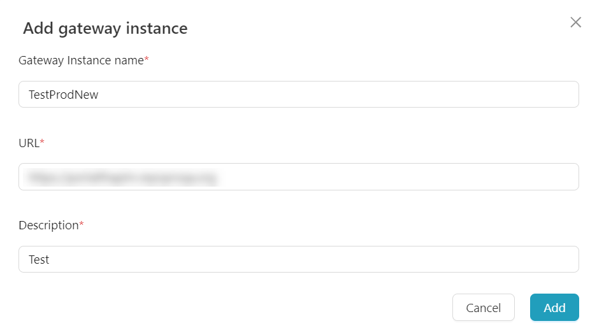Viewport: 597px width, 335px height.
Task: Click the required asterisk next to URL
Action: 42,142
